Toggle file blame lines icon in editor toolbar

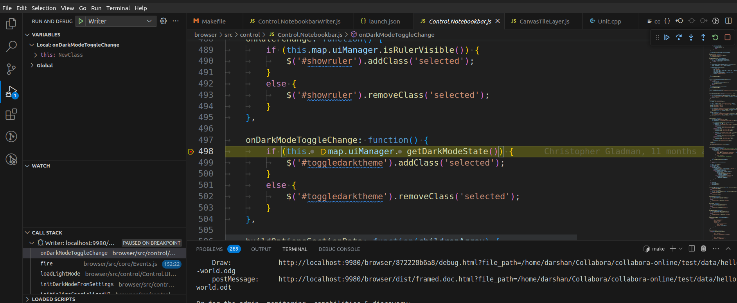coord(649,21)
